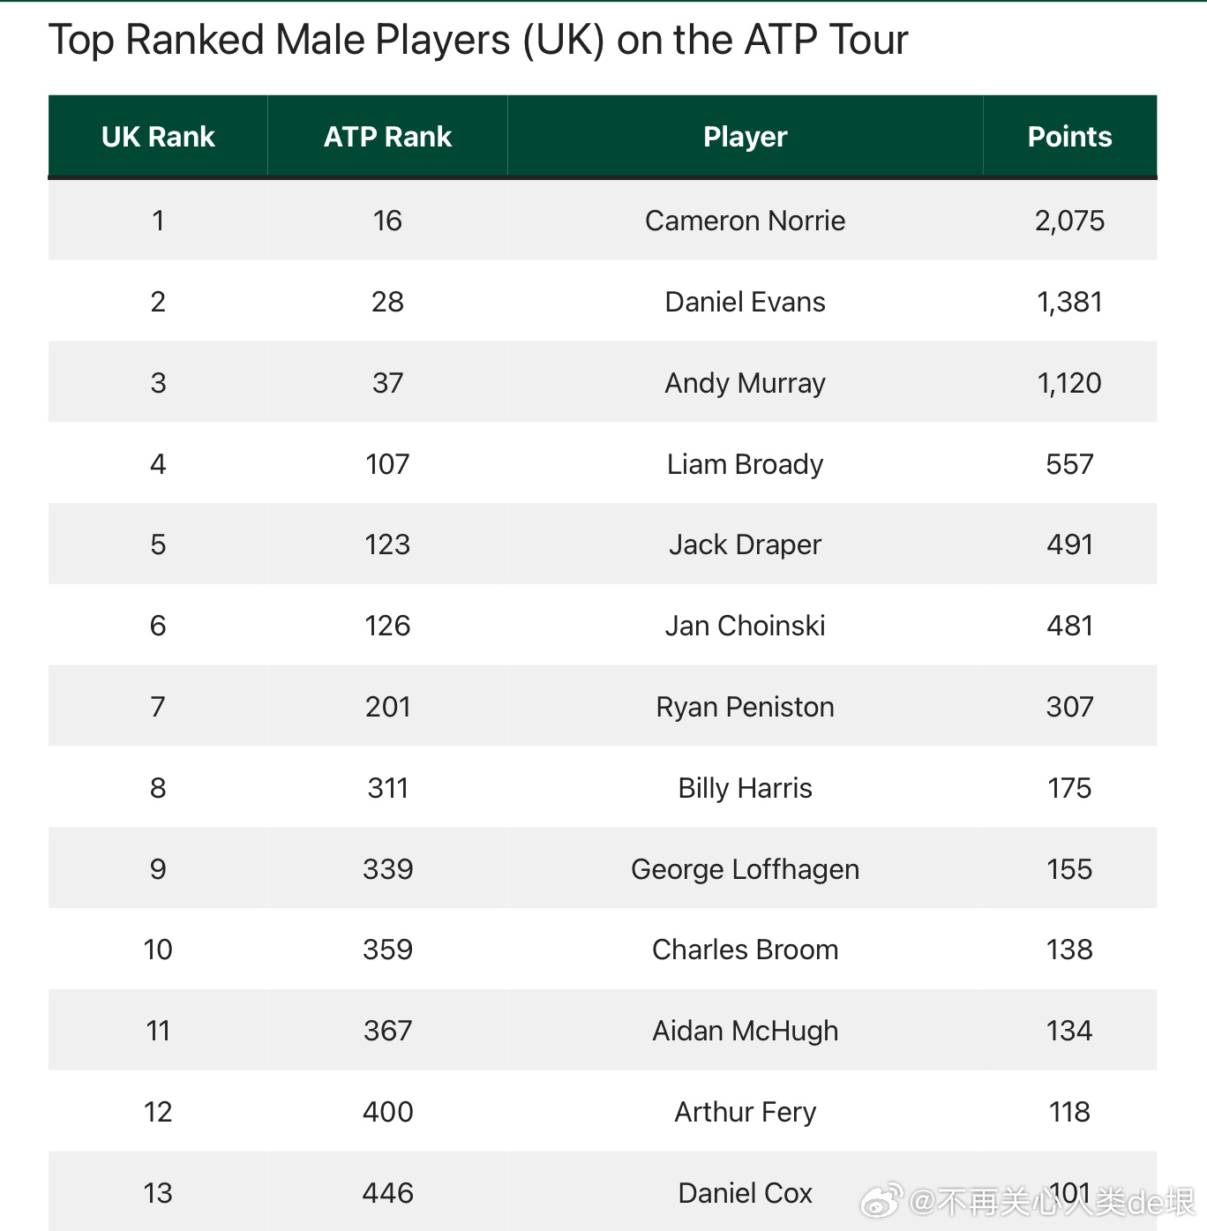Click player name Ryan Peniston
The height and width of the screenshot is (1231, 1207).
coord(745,707)
